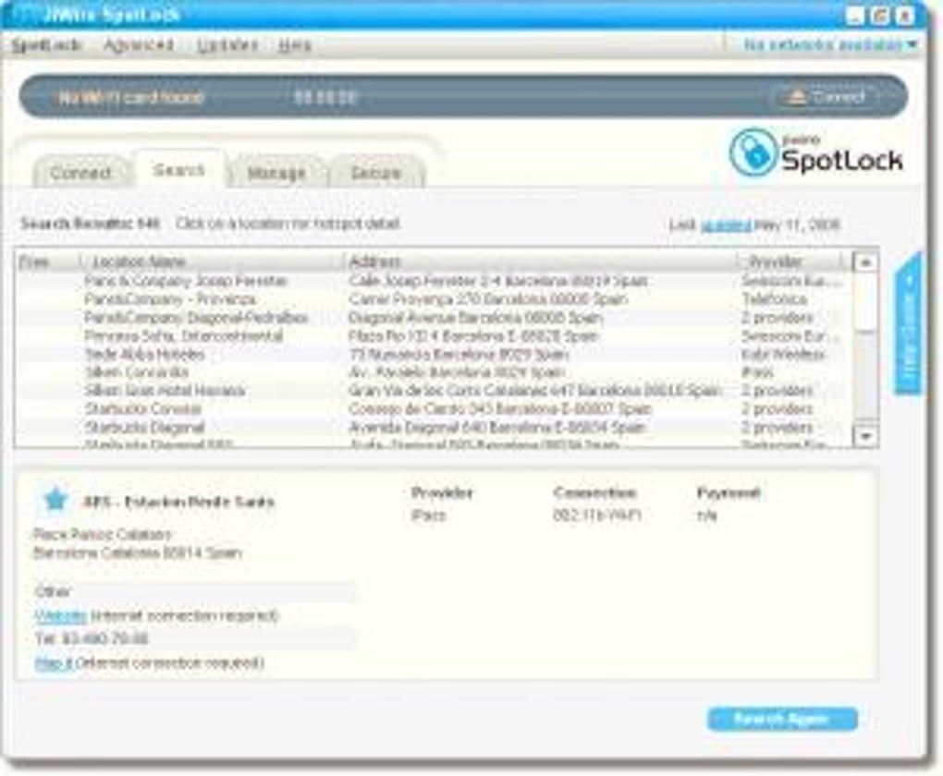Click the results list scroll-down arrow

point(866,435)
